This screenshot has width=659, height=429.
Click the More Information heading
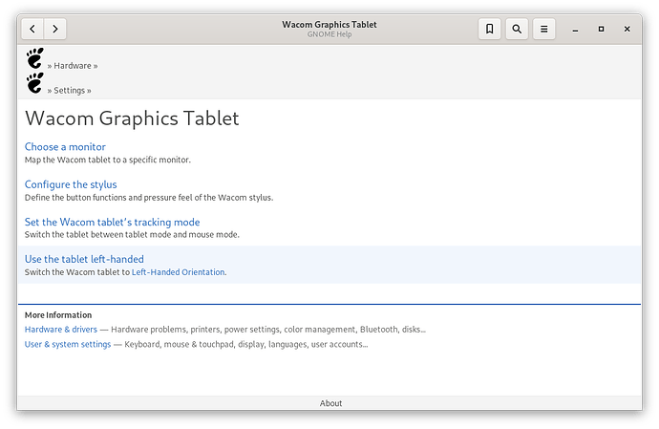[58, 315]
